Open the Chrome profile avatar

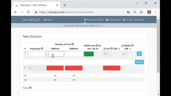(x=149, y=12)
